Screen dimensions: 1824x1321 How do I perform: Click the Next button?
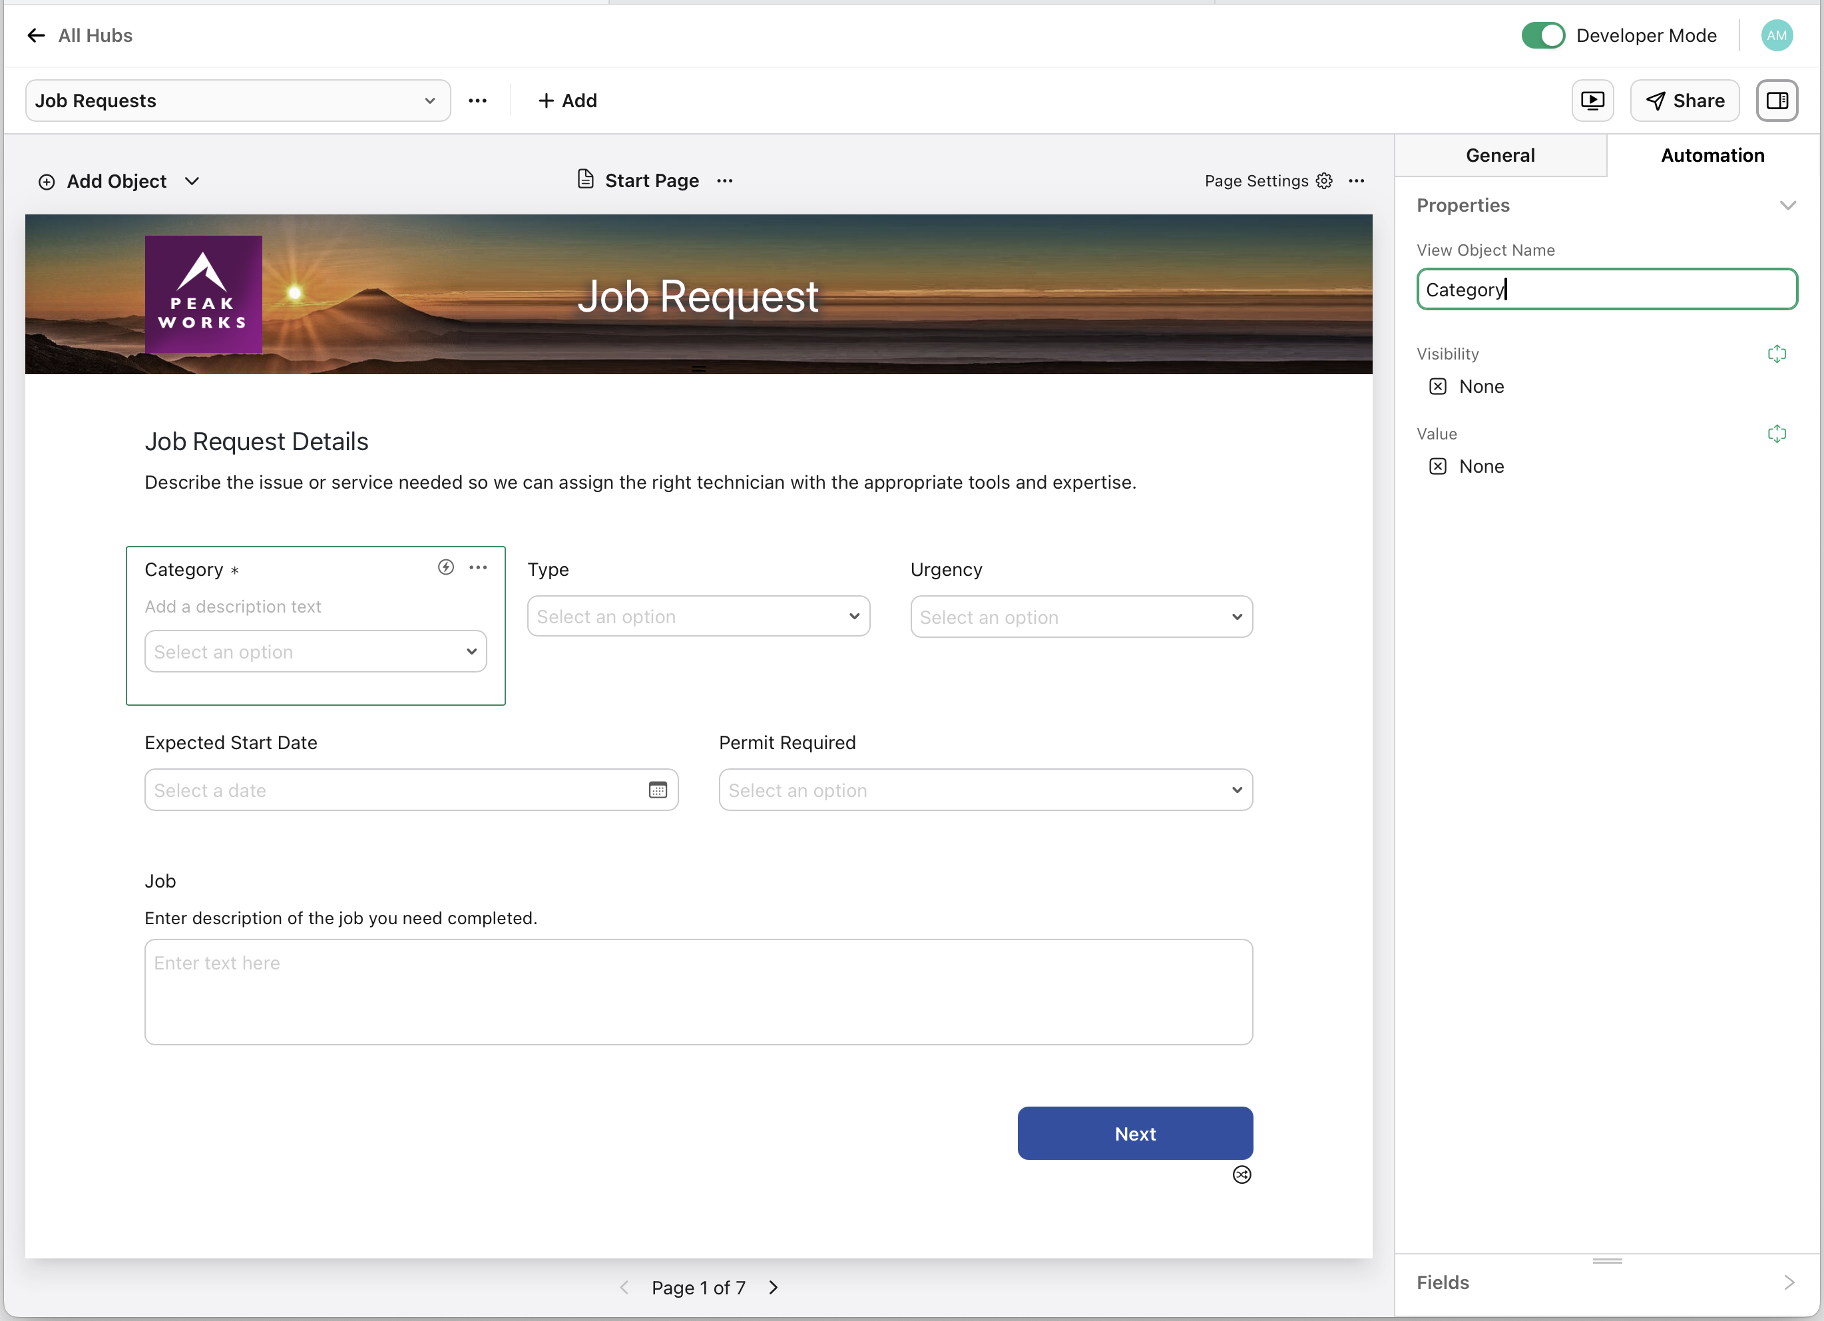point(1135,1133)
